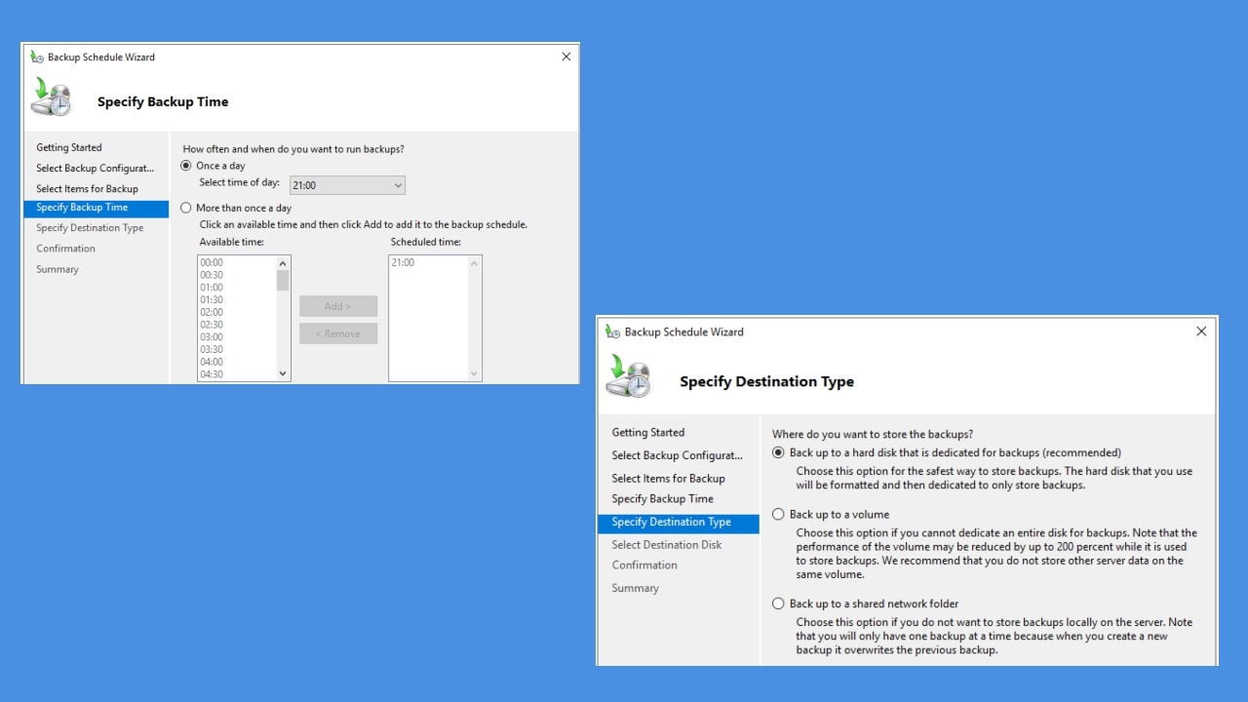
Task: Click Summary step in Specify Destination Type window
Action: (x=636, y=589)
